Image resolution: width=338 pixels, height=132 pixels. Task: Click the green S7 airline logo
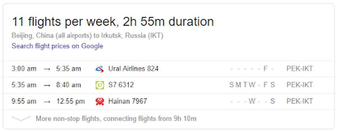point(100,85)
